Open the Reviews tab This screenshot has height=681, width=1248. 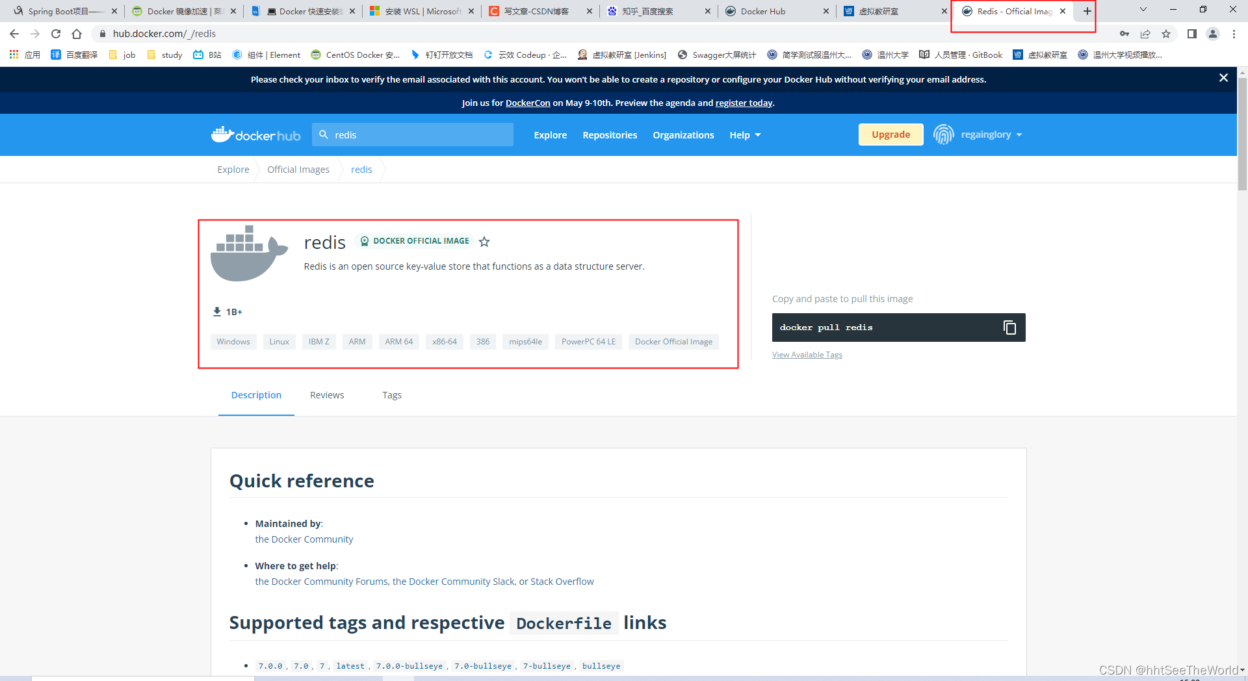(327, 395)
